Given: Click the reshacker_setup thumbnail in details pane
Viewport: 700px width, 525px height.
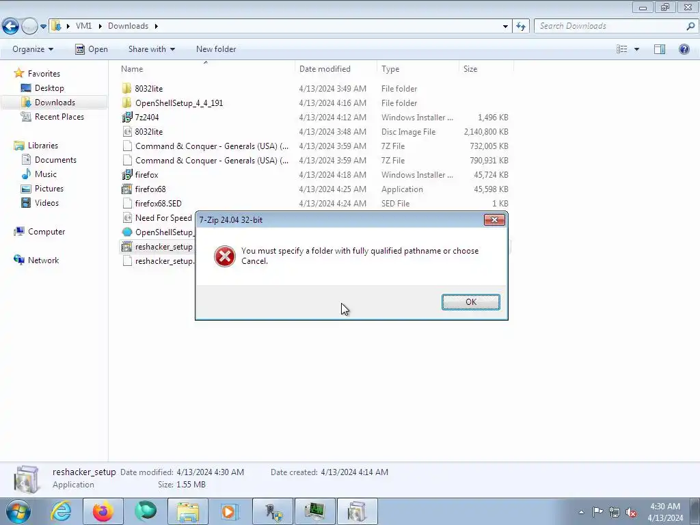Looking at the screenshot, I should [27, 479].
